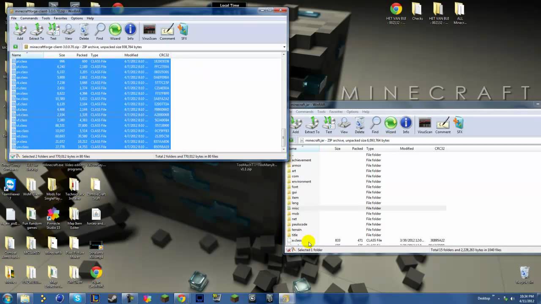Run VirusScan in minecraft.jar window
The image size is (541, 304).
pyautogui.click(x=425, y=125)
